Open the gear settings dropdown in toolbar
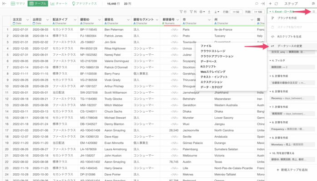317x181 pixels. (202, 12)
